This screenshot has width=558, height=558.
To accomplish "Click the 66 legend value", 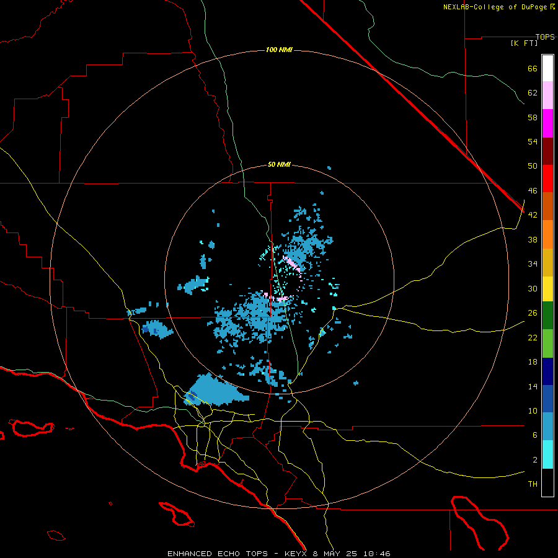I will 533,69.
